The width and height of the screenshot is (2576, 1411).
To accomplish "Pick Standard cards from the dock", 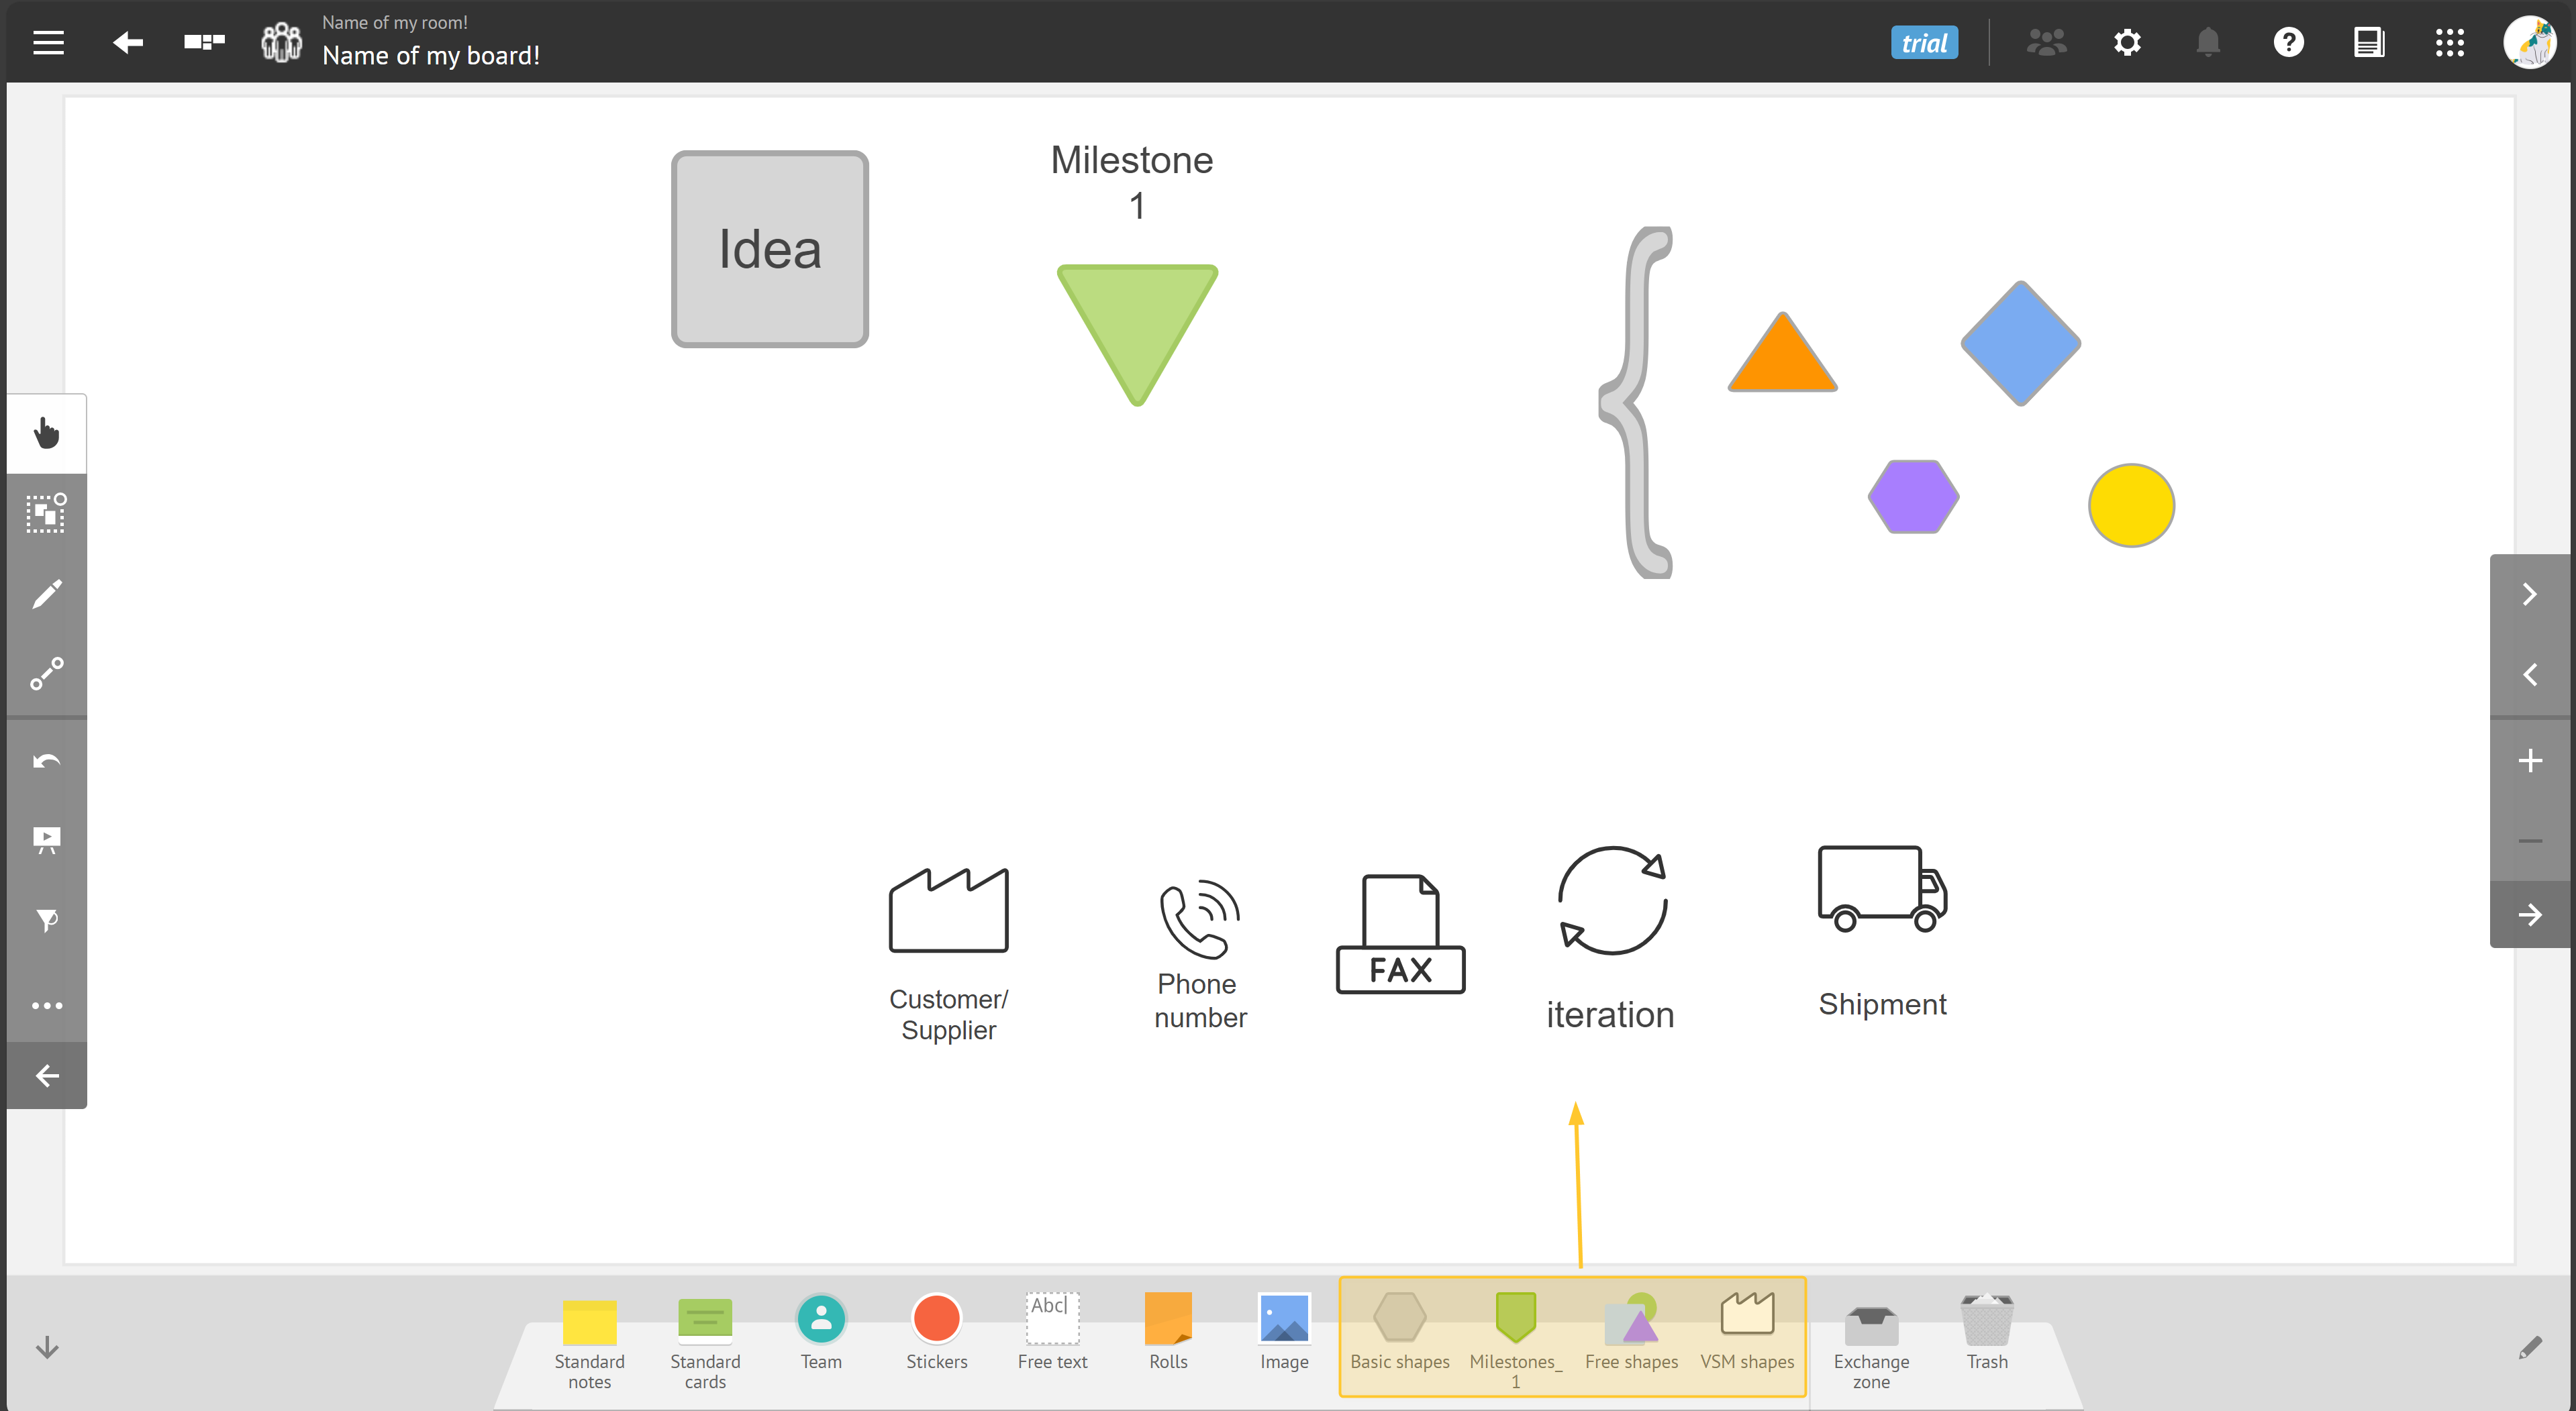I will pos(705,1342).
